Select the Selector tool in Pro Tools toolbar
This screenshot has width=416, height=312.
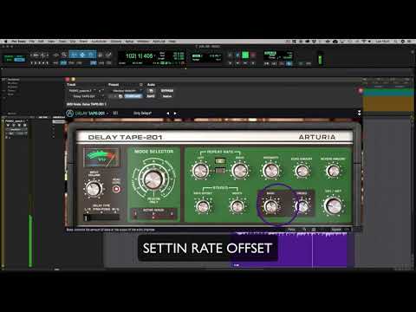82,55
